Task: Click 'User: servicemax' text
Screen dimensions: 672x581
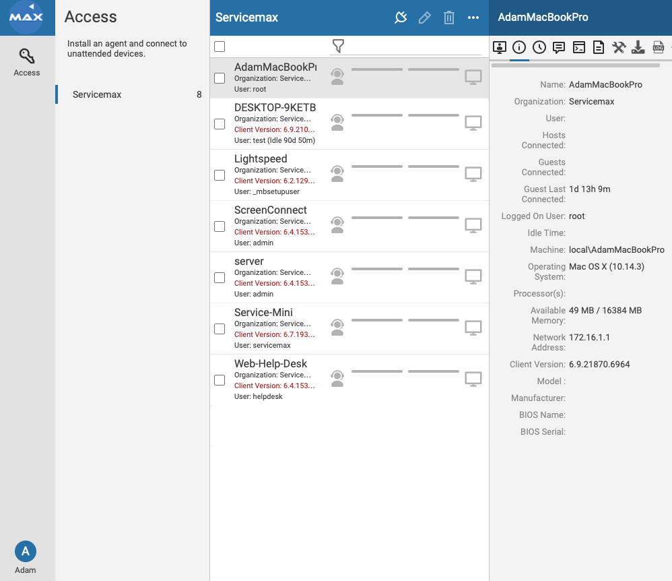Action: coord(263,345)
